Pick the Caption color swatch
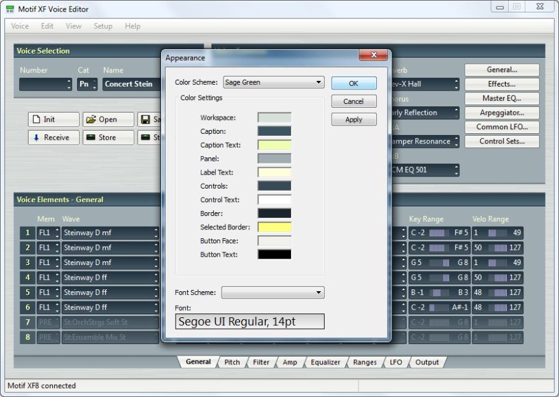559x397 pixels. [274, 131]
